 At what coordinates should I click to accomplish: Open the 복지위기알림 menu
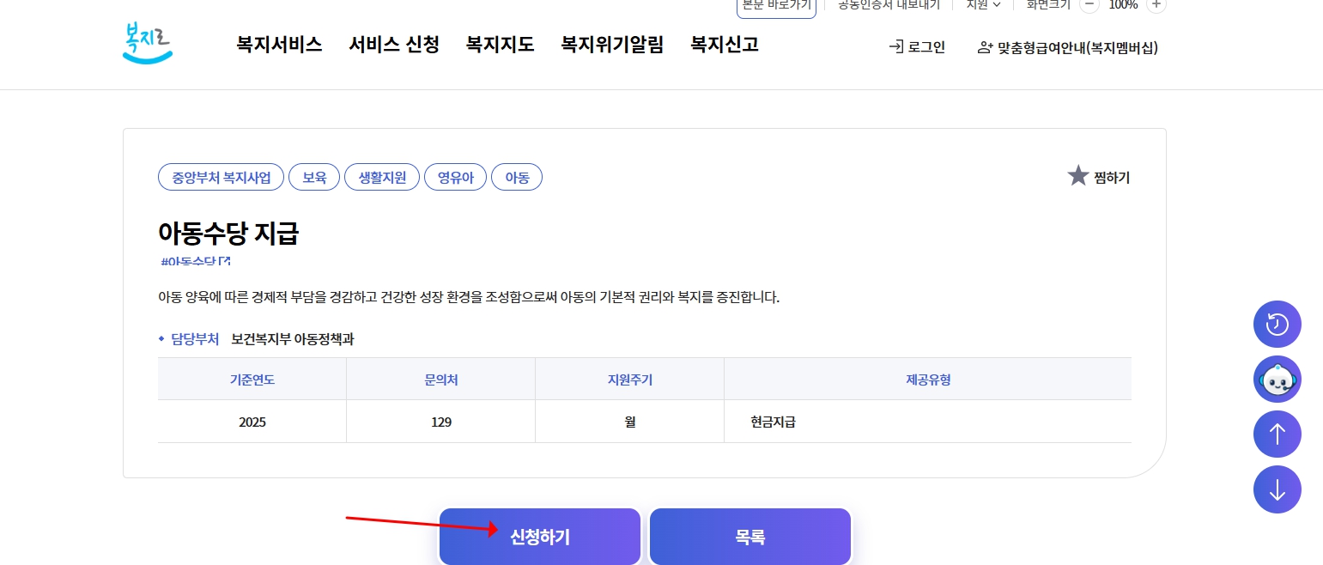(611, 45)
